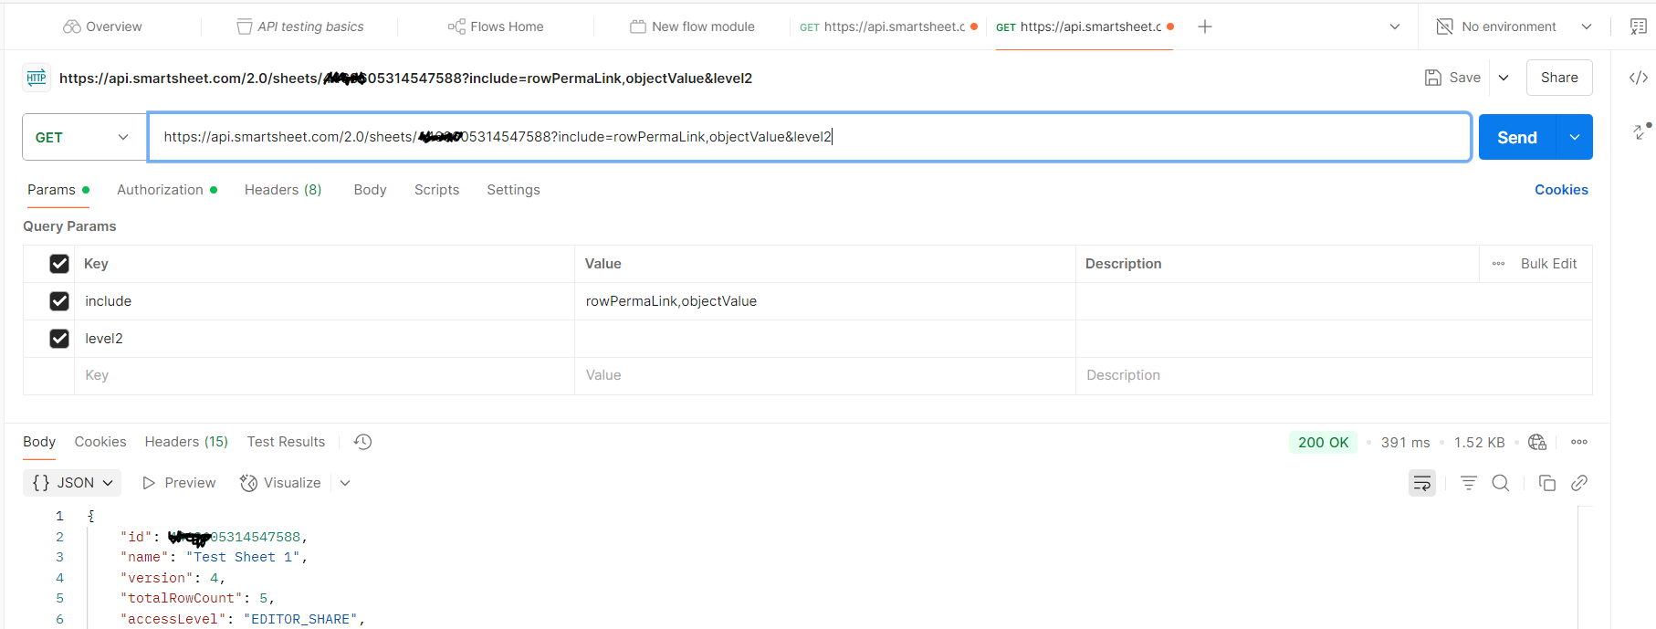Click the HTTP request type icon
1656x629 pixels.
[x=37, y=78]
